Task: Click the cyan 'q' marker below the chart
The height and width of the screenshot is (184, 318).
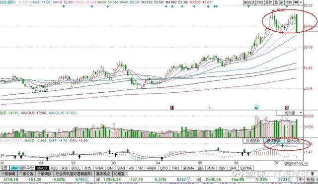Action: tap(256, 108)
